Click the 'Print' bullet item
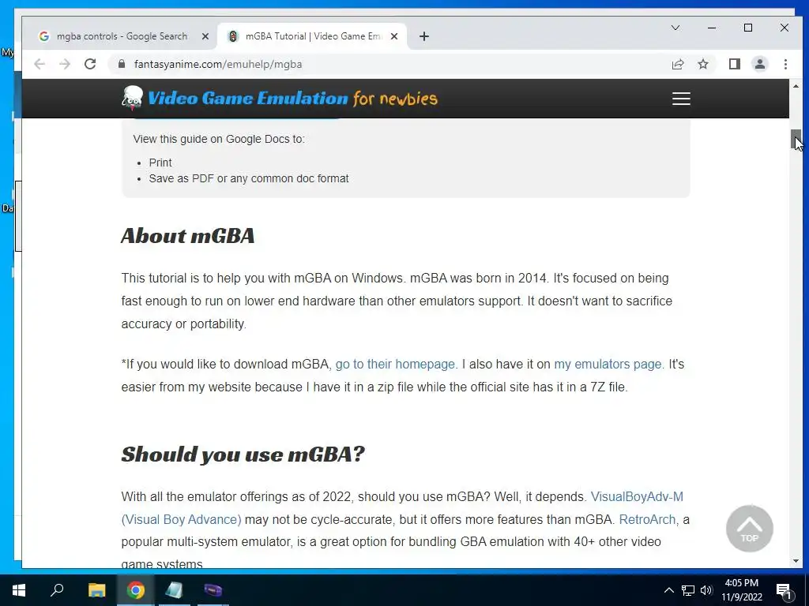Viewport: 809px width, 606px height. (160, 163)
